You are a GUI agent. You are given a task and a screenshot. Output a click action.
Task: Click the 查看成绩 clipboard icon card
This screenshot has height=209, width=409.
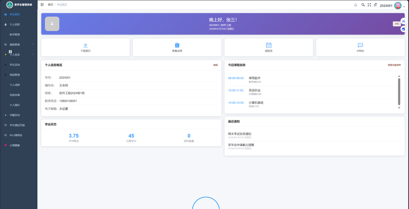click(177, 48)
